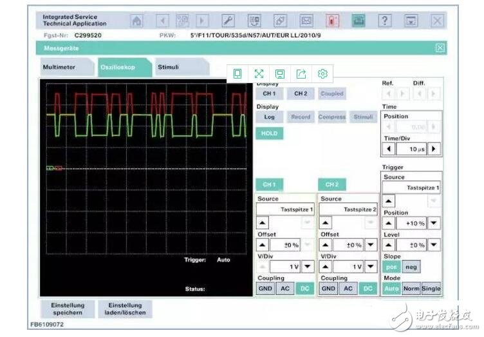Screen dimensions: 484x337
Task: Switch to the Stimuli tab
Action: [x=169, y=67]
